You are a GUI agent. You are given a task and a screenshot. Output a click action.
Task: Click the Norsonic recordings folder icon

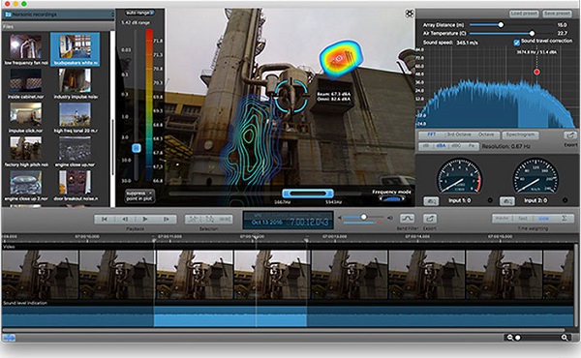click(8, 15)
